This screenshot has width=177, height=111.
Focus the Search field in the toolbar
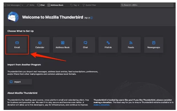coord(147,5)
